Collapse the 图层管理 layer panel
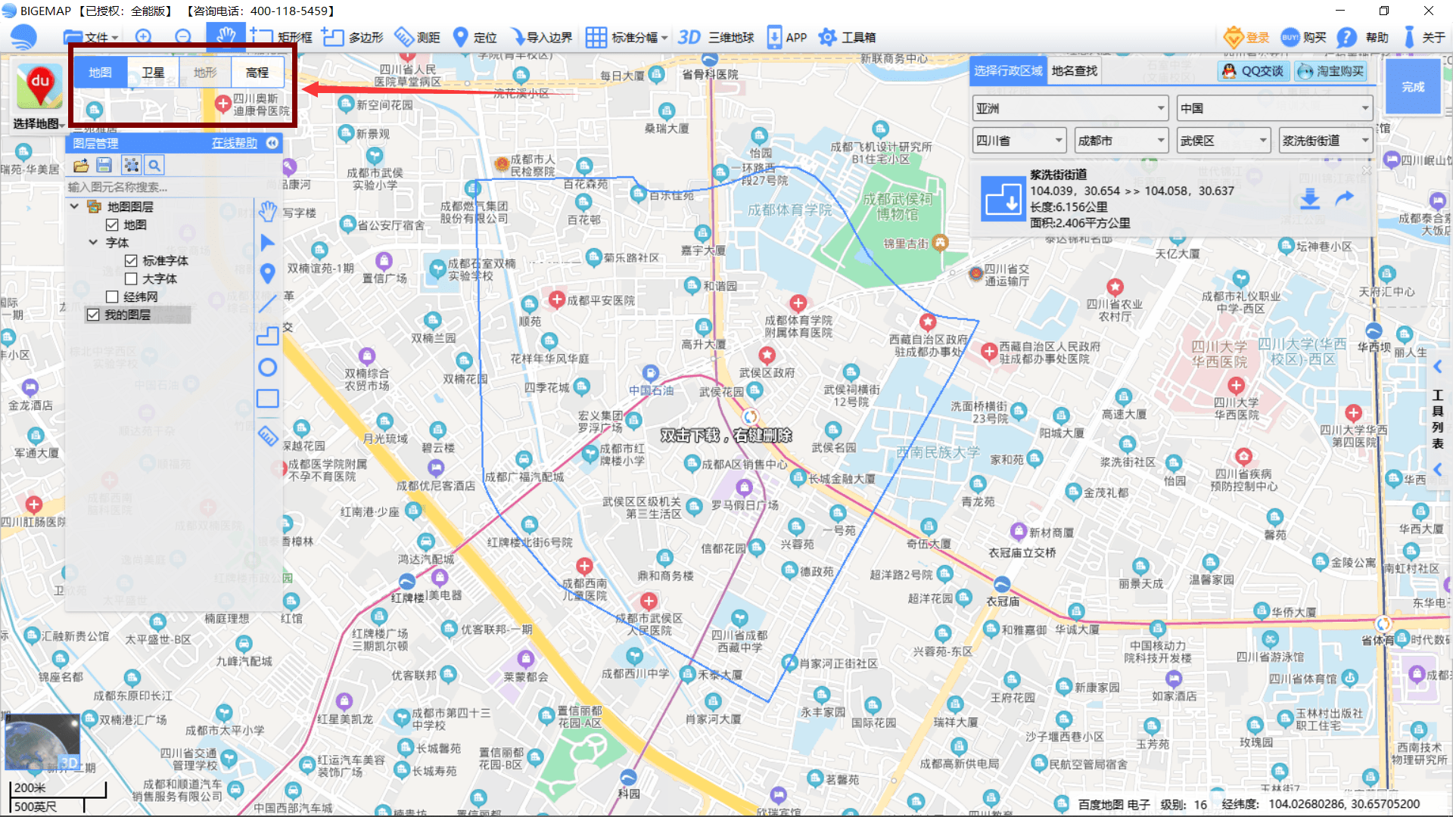The height and width of the screenshot is (817, 1453). click(272, 143)
